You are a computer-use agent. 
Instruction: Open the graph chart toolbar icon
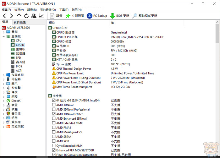41,16
